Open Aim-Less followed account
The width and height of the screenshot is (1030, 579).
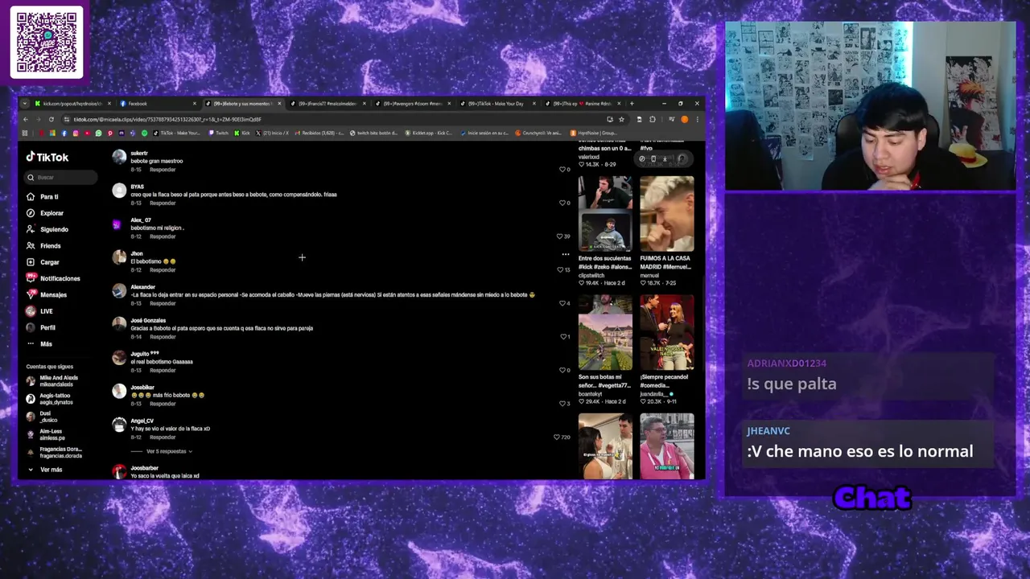coord(45,434)
